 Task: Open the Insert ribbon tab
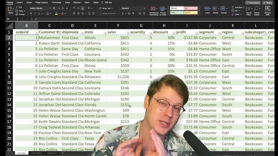[x=20, y=3]
